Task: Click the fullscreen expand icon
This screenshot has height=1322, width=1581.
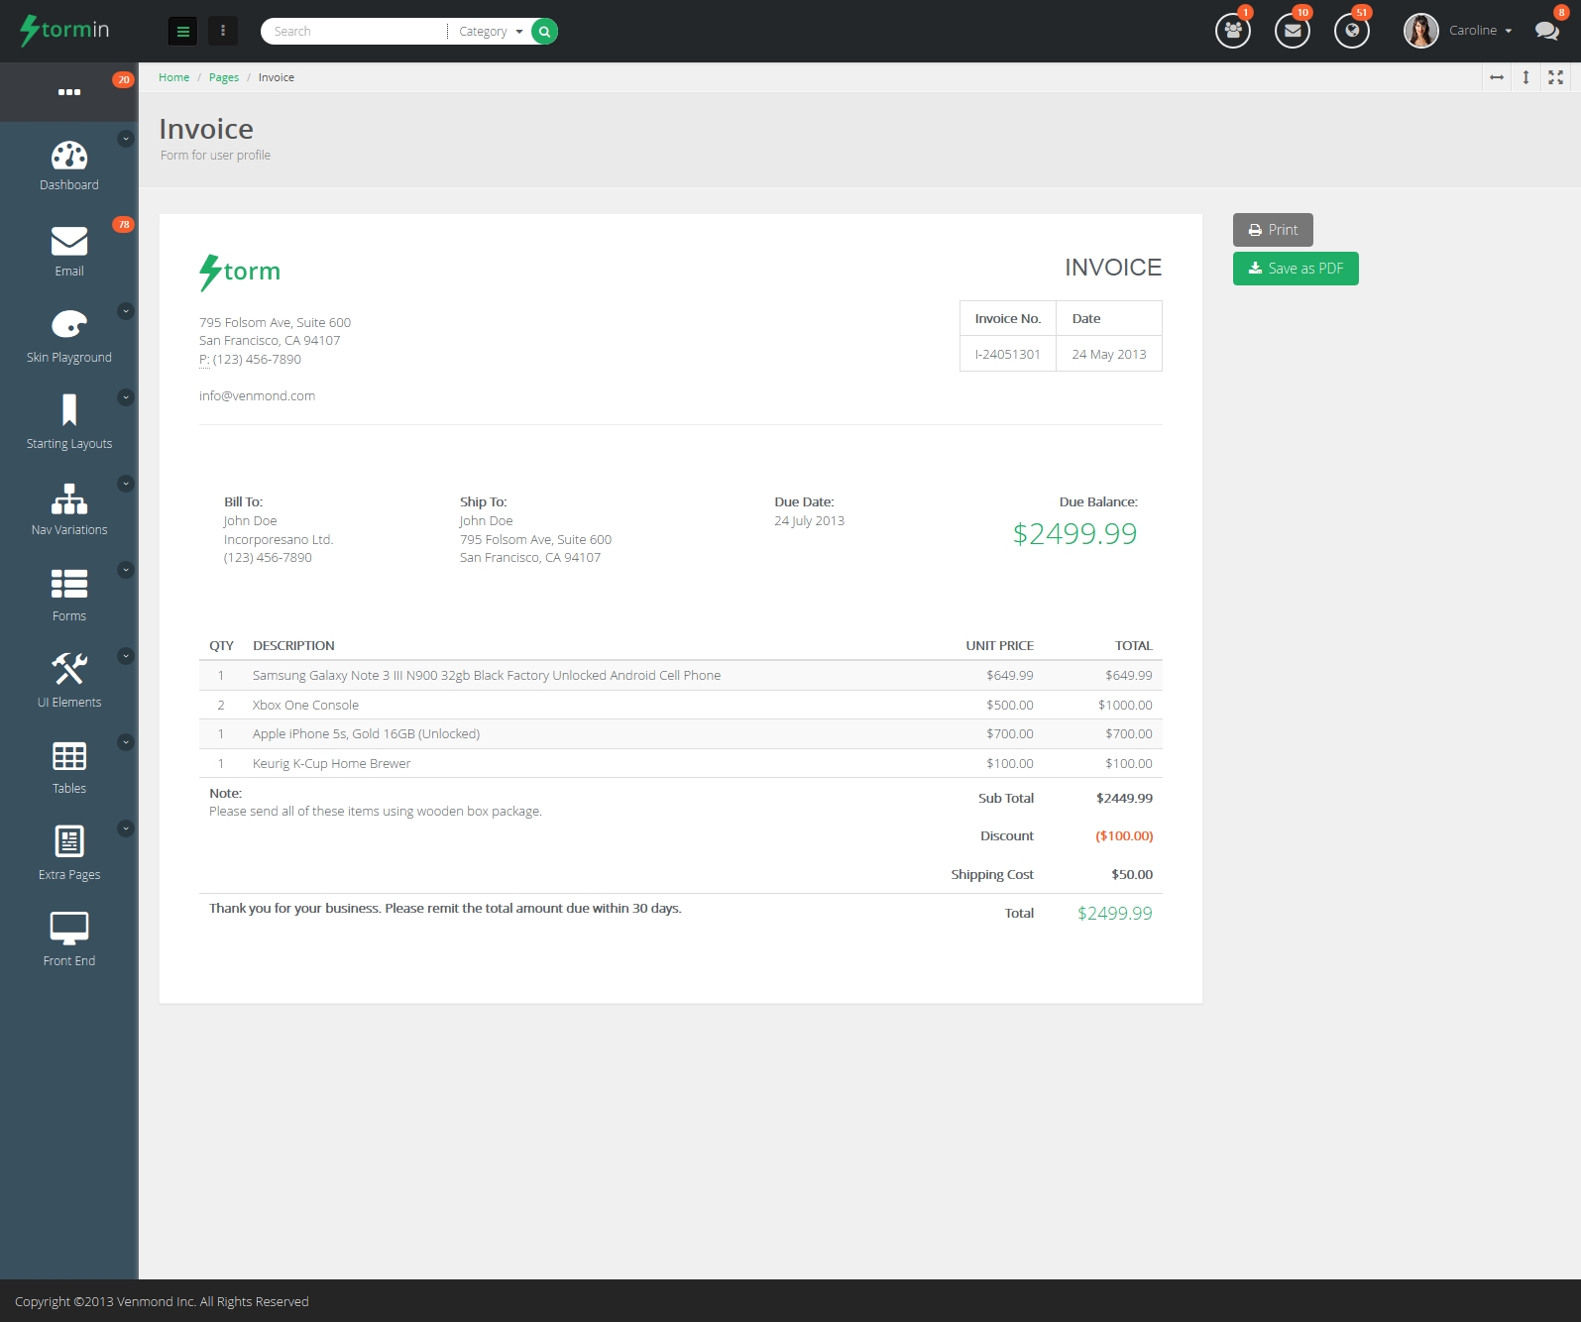Action: [1555, 77]
